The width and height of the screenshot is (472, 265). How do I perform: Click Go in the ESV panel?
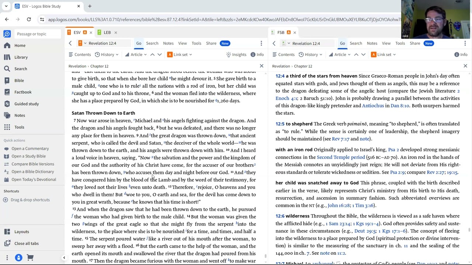(139, 43)
